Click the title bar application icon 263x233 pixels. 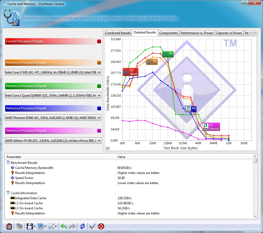4,4
